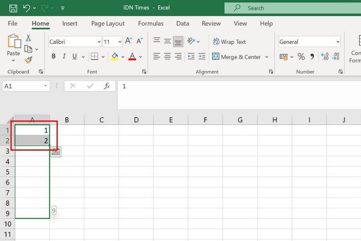The width and height of the screenshot is (361, 241).
Task: Apply Accounting Number Format
Action: point(284,57)
